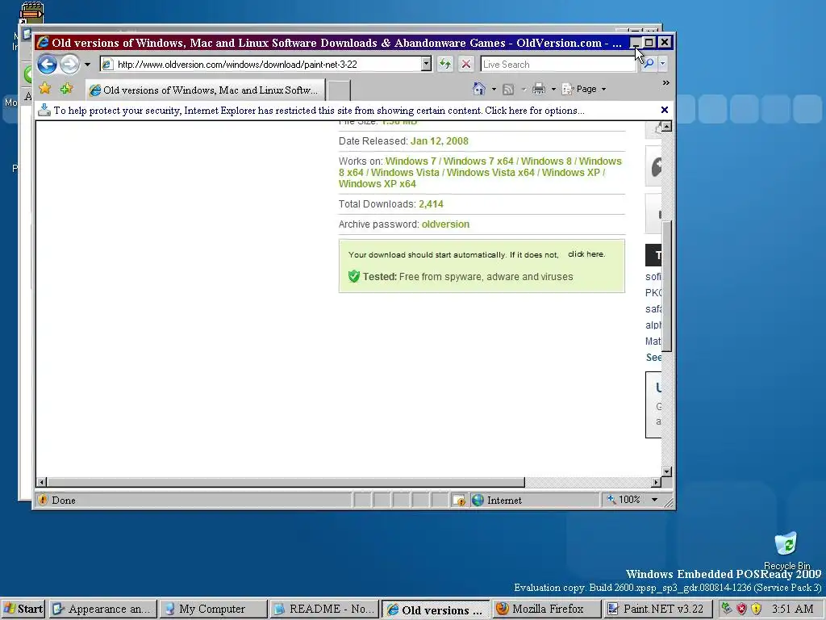Click the Home icon in toolbar
The image size is (826, 620).
click(479, 89)
